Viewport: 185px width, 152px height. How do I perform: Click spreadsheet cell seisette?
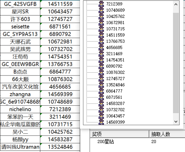pos(20,26)
